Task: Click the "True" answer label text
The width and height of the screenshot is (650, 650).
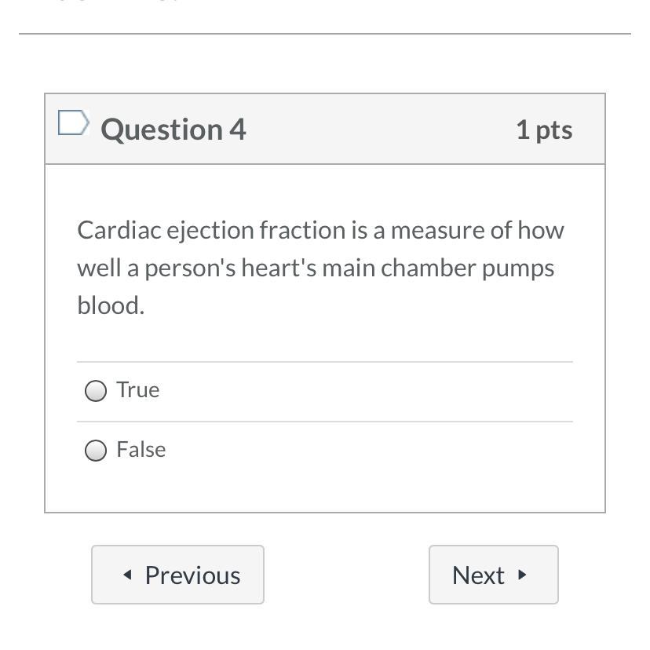Action: point(138,390)
